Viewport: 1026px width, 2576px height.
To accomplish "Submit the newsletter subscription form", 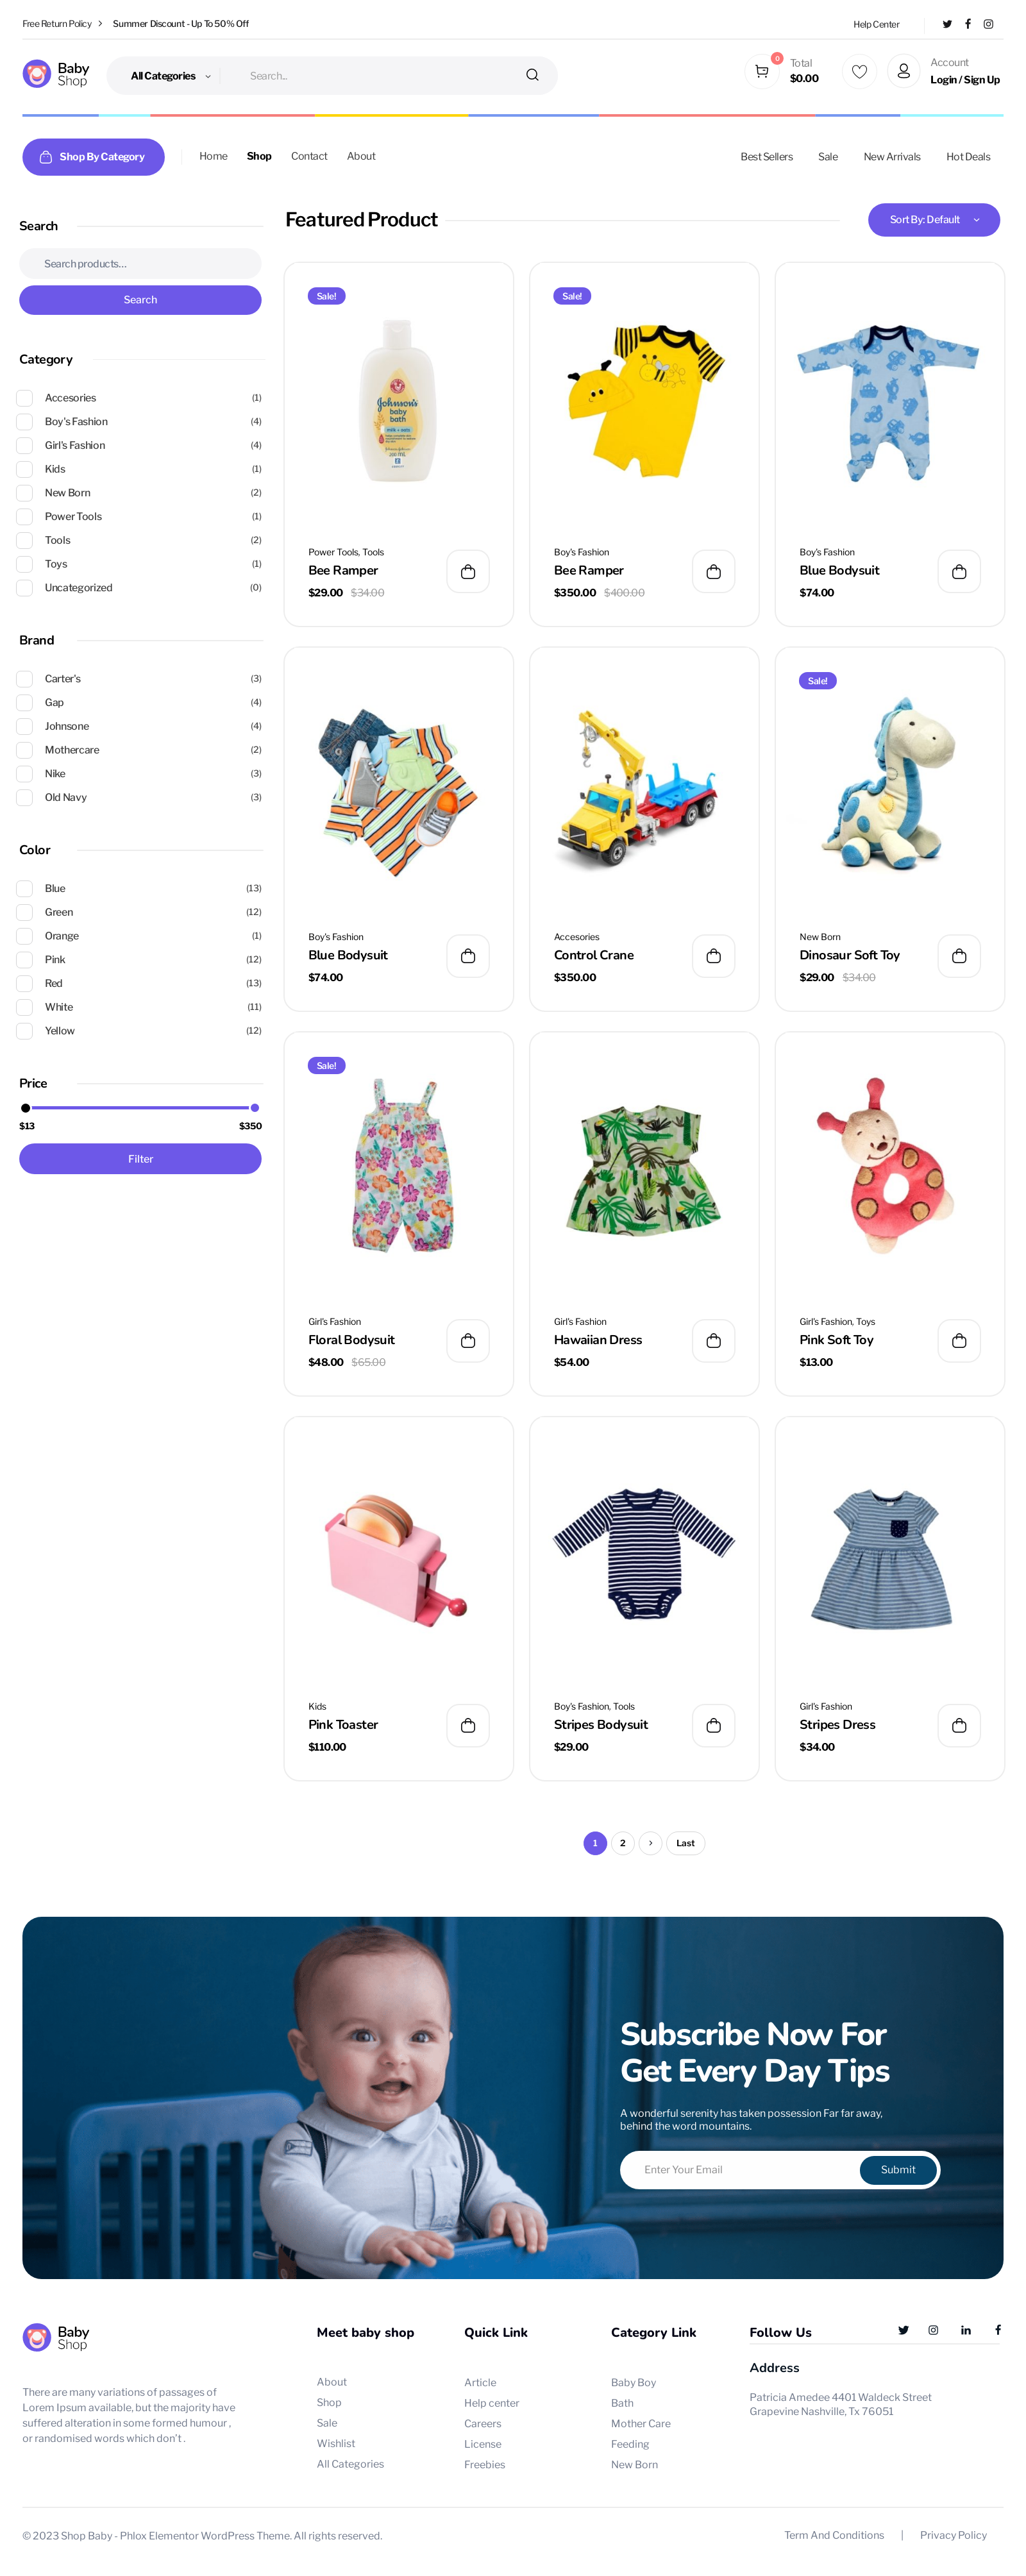I will [897, 2170].
